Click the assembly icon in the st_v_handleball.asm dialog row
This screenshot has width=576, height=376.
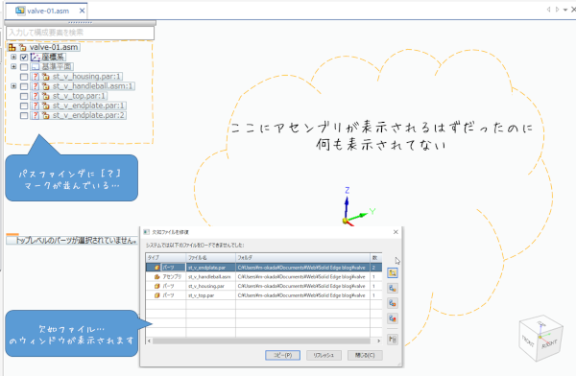(156, 276)
